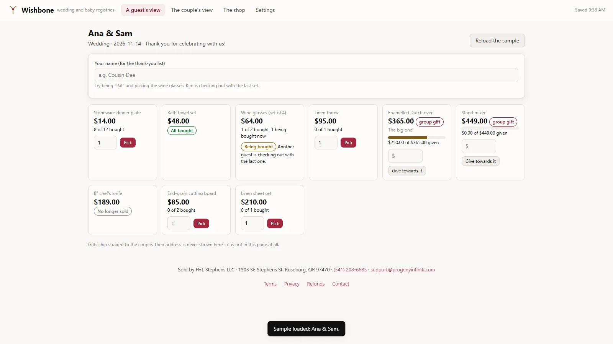Click the Linen throw quantity field
The image size is (613, 344).
pos(326,143)
